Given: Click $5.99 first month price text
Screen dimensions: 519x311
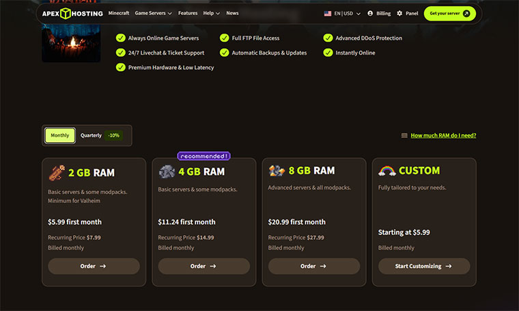Looking at the screenshot, I should [75, 222].
